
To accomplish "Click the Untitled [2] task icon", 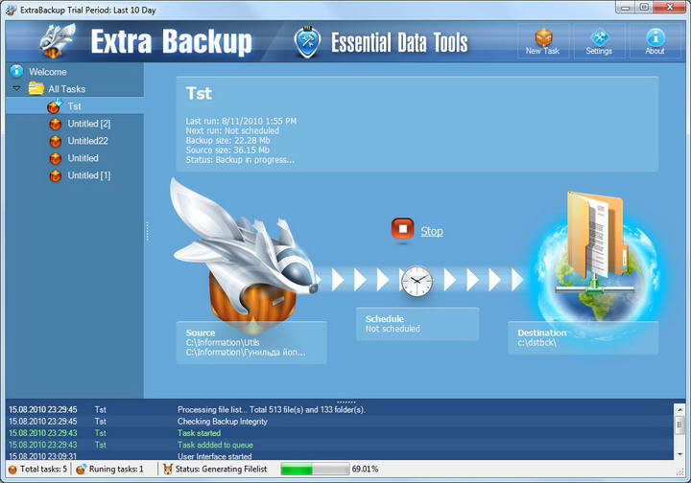I will point(56,124).
